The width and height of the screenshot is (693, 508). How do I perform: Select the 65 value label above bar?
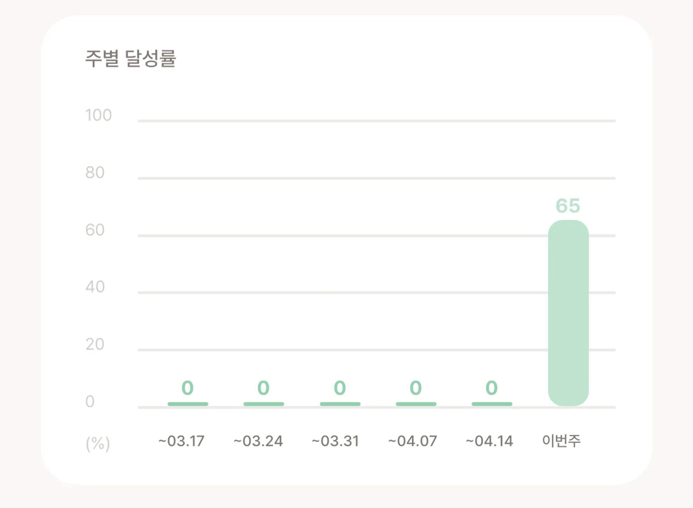(x=568, y=206)
